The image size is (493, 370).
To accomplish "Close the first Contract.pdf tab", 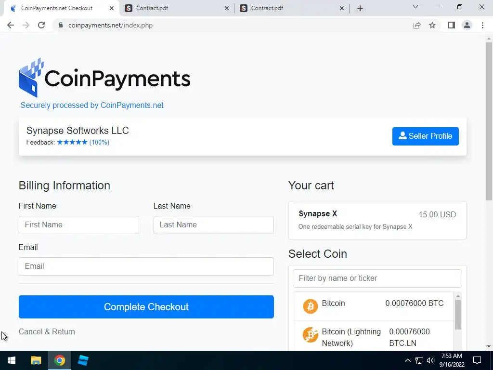I will point(227,8).
